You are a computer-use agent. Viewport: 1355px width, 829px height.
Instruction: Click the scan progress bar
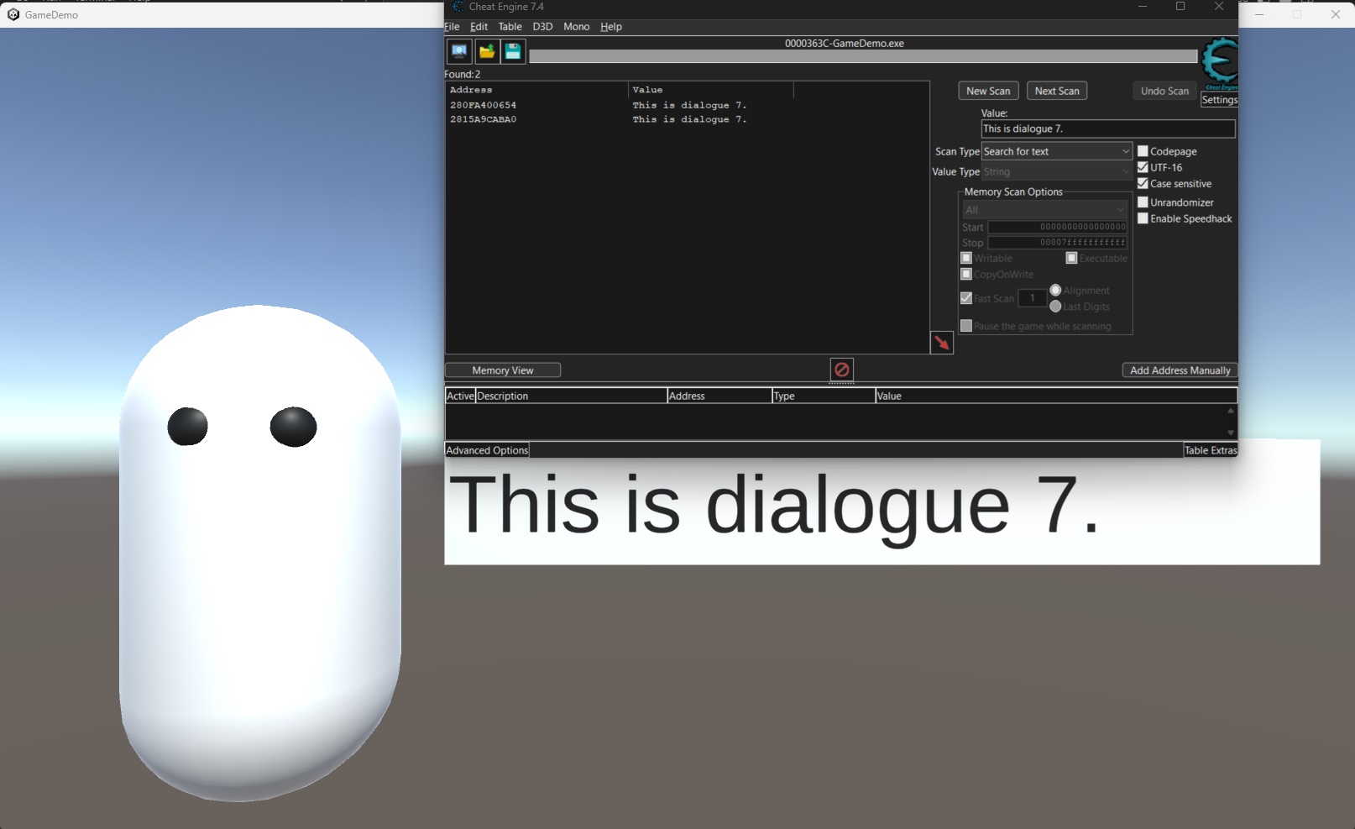(863, 56)
